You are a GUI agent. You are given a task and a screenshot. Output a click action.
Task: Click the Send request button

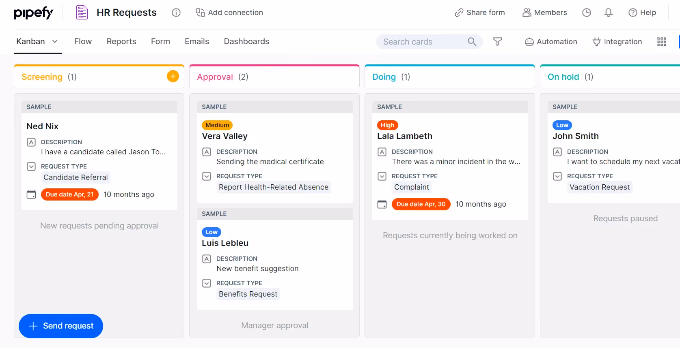tap(60, 326)
